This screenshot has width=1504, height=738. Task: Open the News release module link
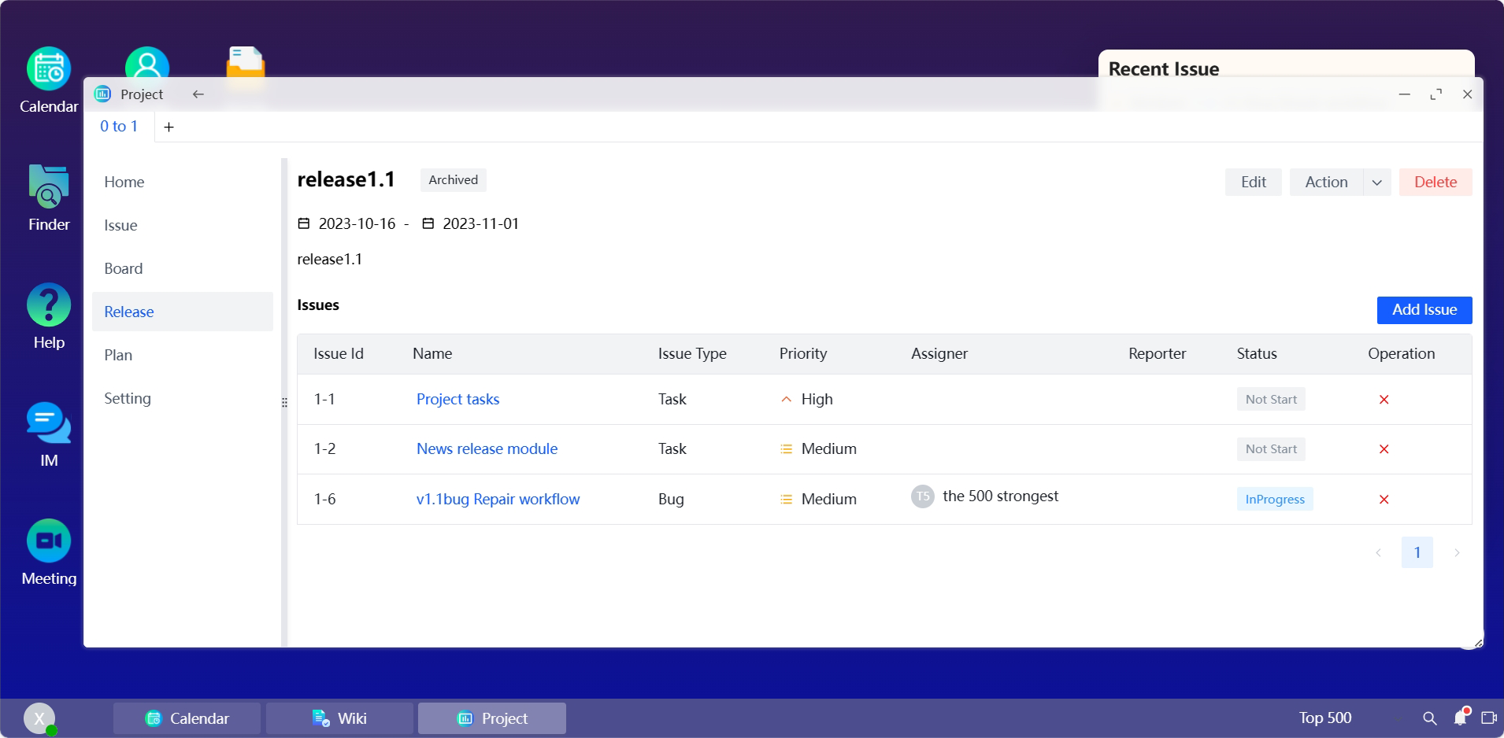coord(487,448)
